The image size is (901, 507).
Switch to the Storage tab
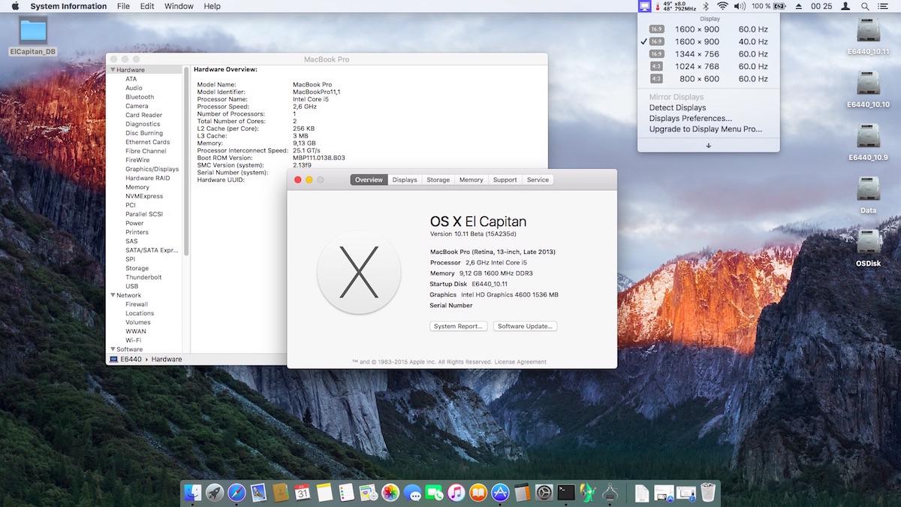pos(438,180)
